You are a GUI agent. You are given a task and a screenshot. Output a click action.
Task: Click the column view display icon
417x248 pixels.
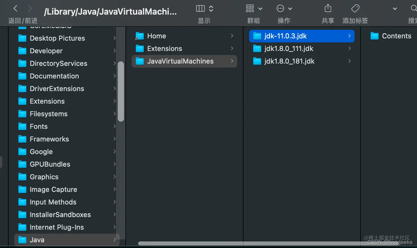(200, 9)
